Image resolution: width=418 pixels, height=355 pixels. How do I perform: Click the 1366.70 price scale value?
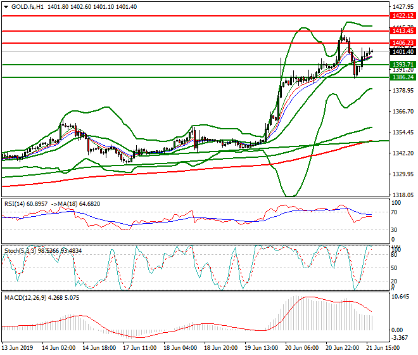(x=403, y=112)
